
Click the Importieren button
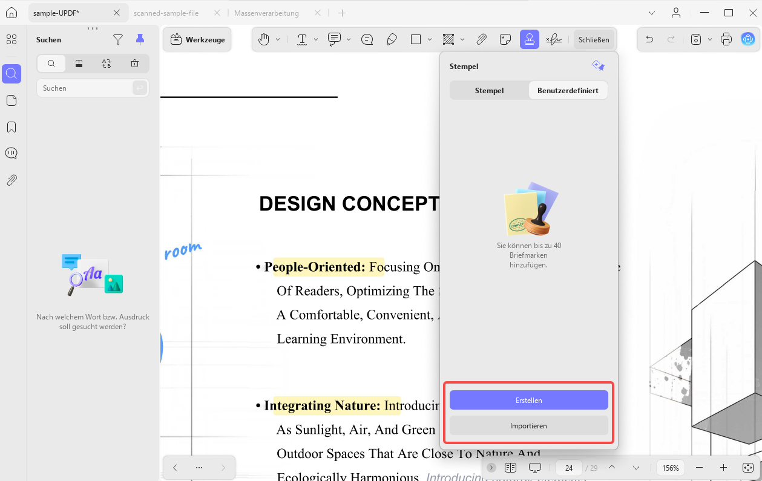pos(528,425)
